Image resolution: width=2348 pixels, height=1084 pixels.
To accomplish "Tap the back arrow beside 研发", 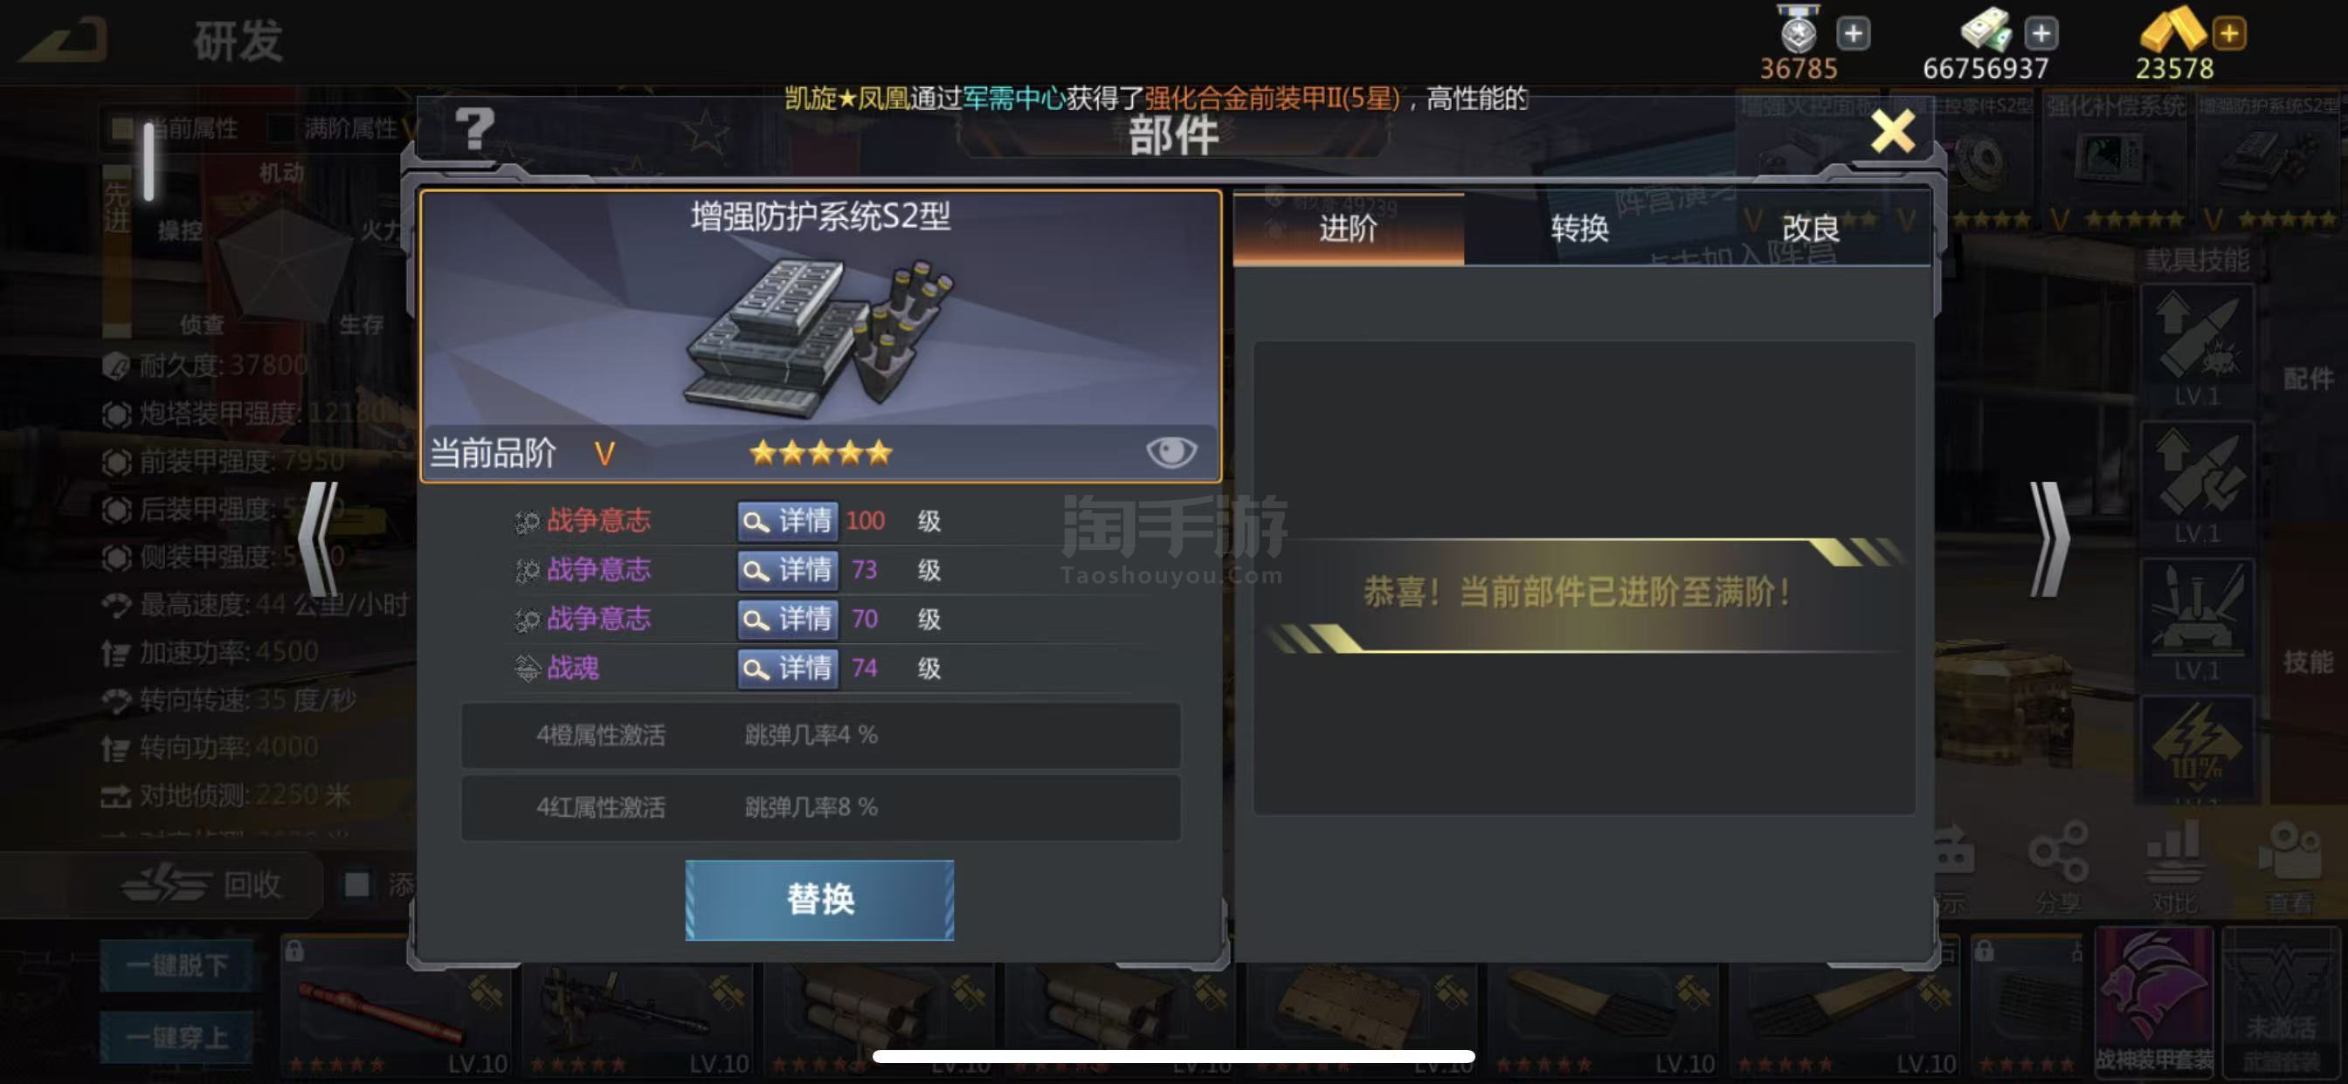I will click(x=64, y=41).
